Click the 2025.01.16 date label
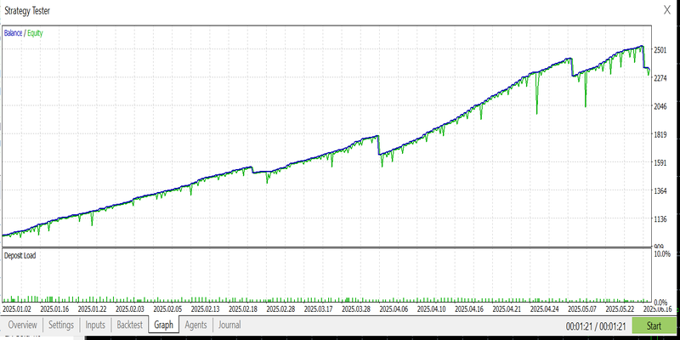 click(x=54, y=309)
